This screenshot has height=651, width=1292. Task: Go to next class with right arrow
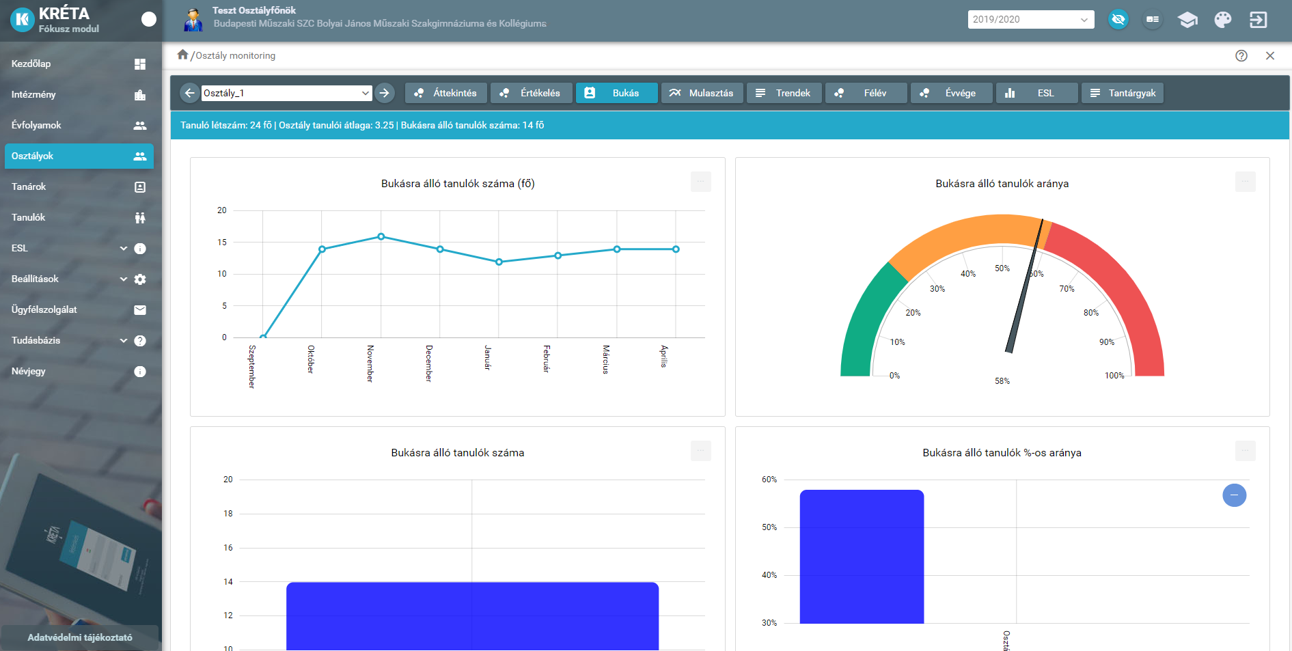385,93
